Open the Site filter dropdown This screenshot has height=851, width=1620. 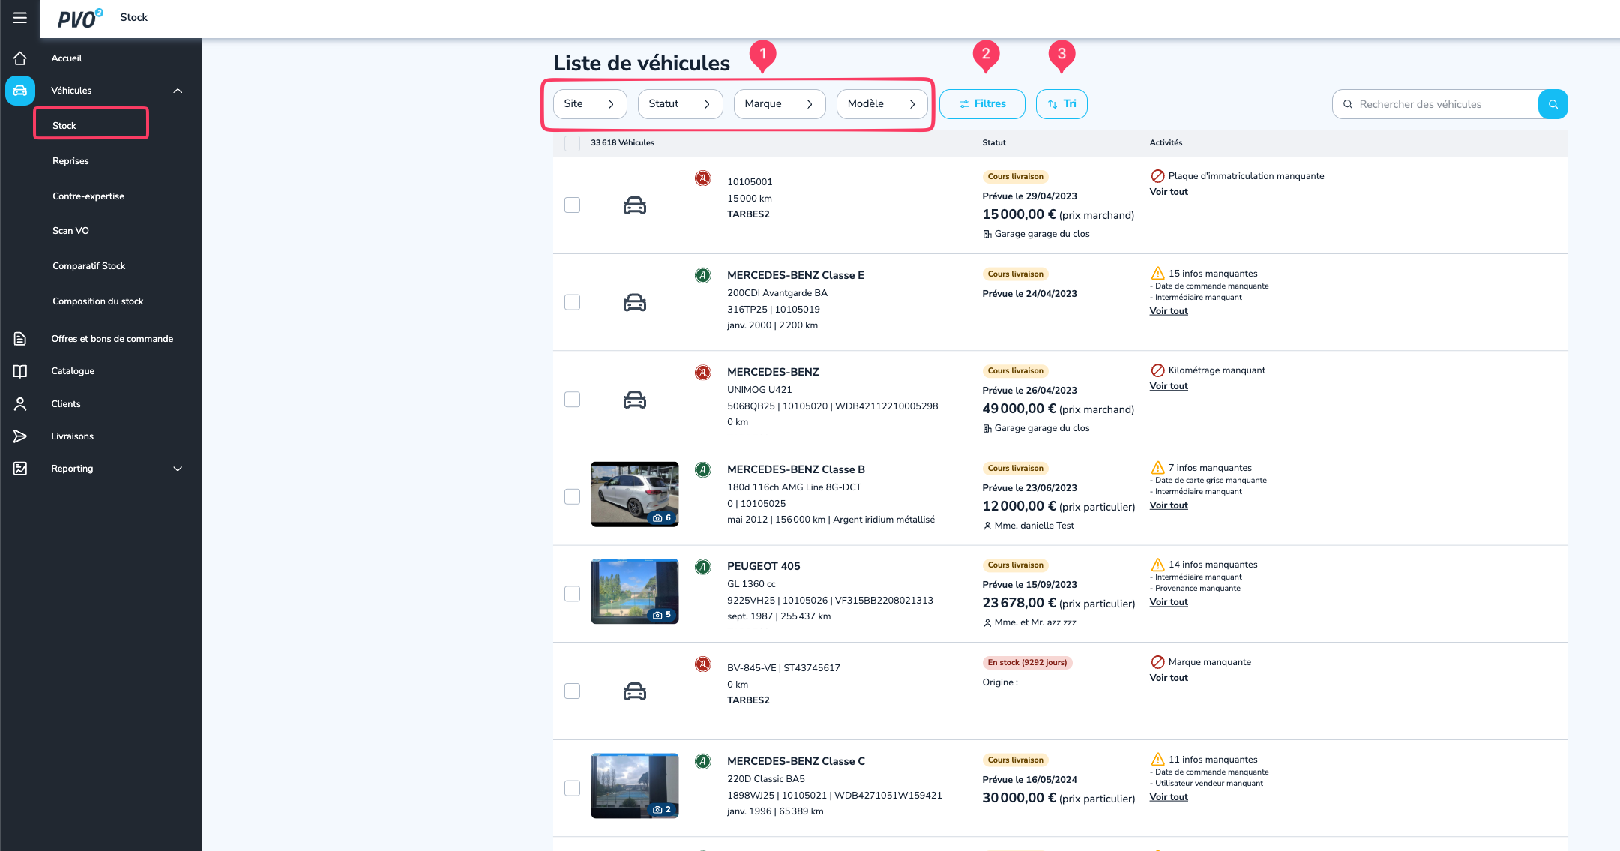590,104
